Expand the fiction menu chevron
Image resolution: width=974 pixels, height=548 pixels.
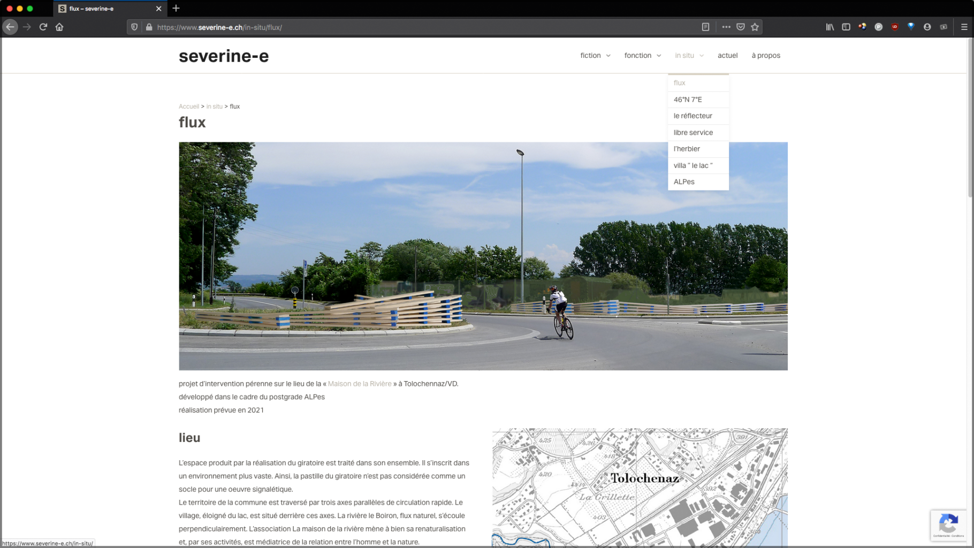608,56
